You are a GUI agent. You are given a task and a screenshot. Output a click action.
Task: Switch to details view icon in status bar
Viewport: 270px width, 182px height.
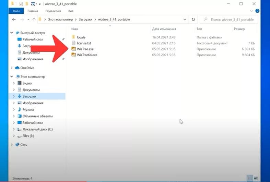click(x=250, y=178)
